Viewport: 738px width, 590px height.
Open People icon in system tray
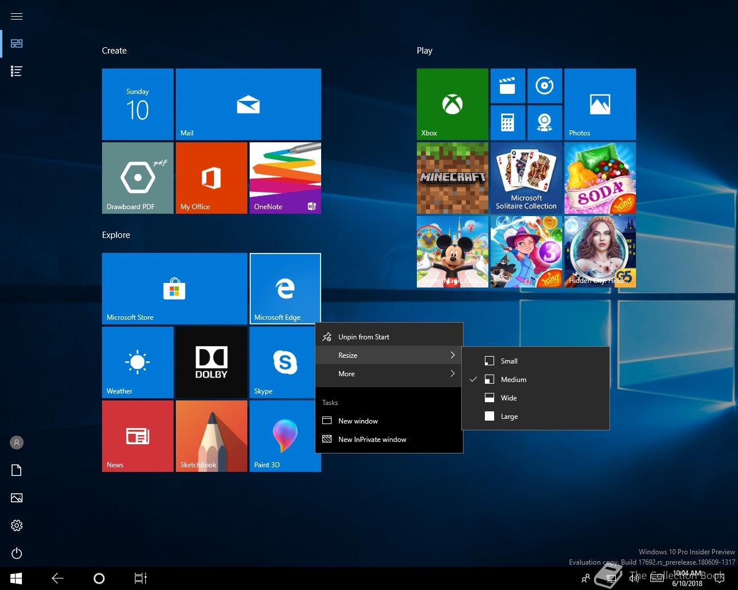click(586, 578)
